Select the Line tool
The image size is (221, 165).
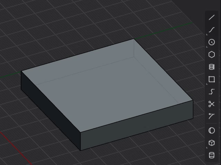tap(212, 18)
